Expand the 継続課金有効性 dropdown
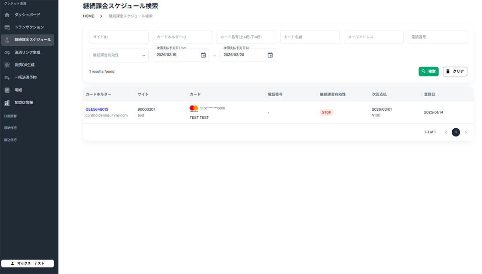Viewport: 482px width, 274px height. (143, 55)
